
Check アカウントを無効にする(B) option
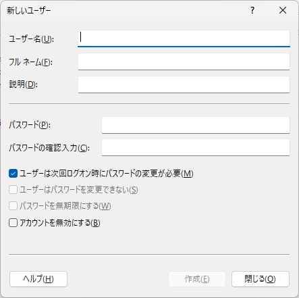[x=13, y=223]
